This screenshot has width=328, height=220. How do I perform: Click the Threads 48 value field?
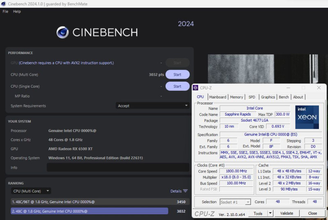(314, 202)
